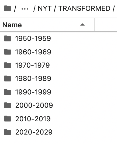The image size is (117, 144).
Task: Toggle the Name sort order arrow
Action: tap(82, 25)
